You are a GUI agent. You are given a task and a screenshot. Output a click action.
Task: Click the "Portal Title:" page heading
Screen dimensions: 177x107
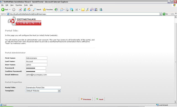(12, 31)
